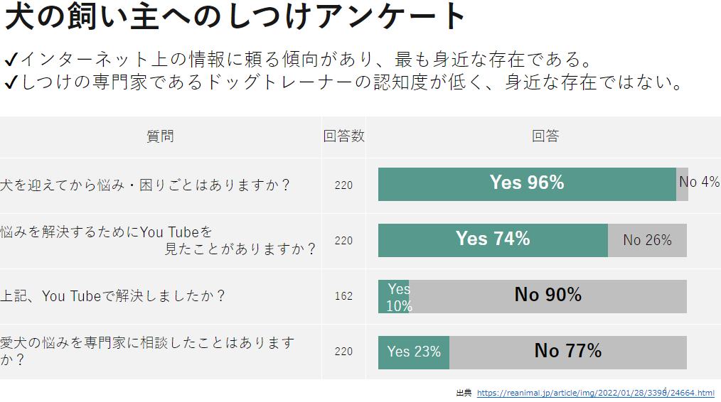Select the question 犬を迎えてから悩み・困りごとはありますか
This screenshot has height=402, width=721.
pos(146,185)
